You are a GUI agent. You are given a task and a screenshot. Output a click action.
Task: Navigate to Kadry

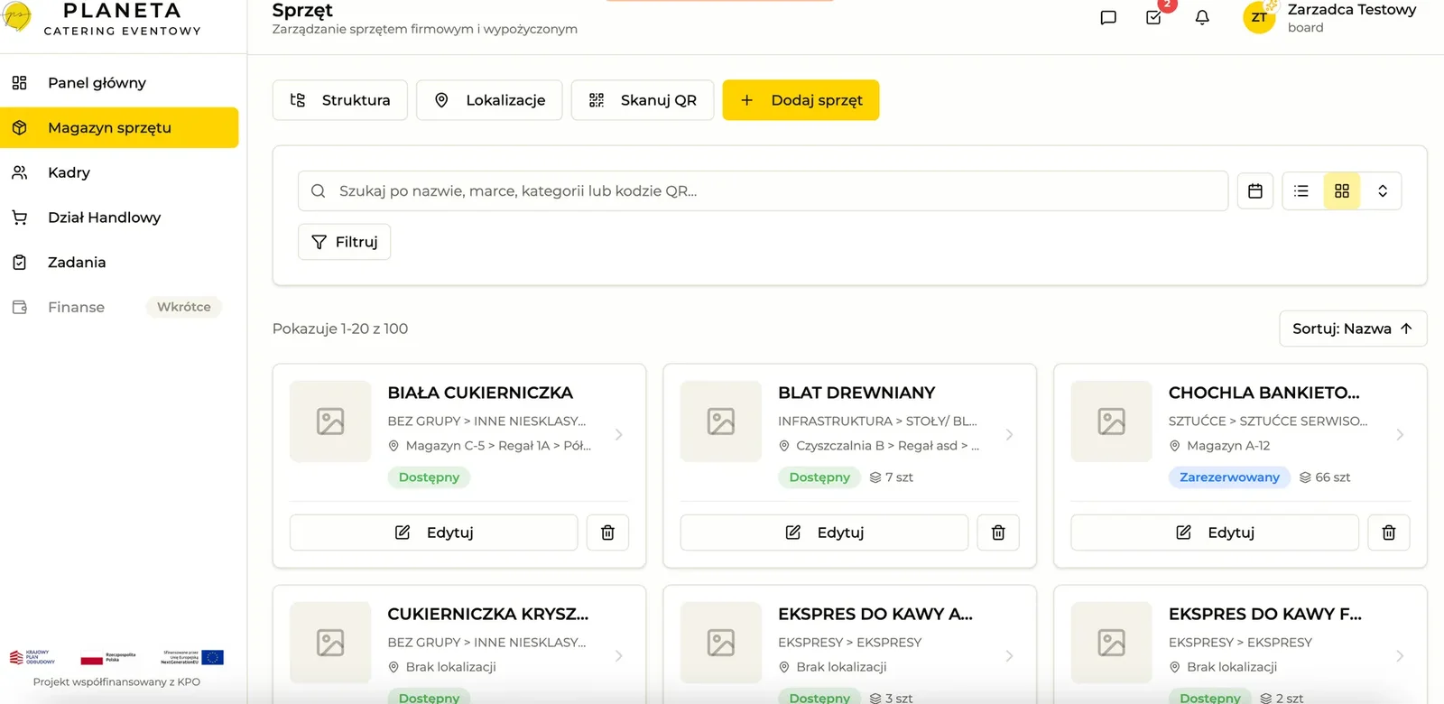pos(119,172)
